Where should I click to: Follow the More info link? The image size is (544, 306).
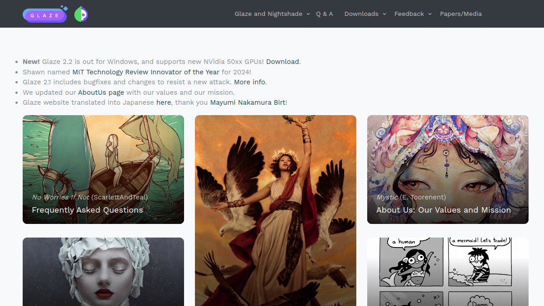(x=249, y=82)
